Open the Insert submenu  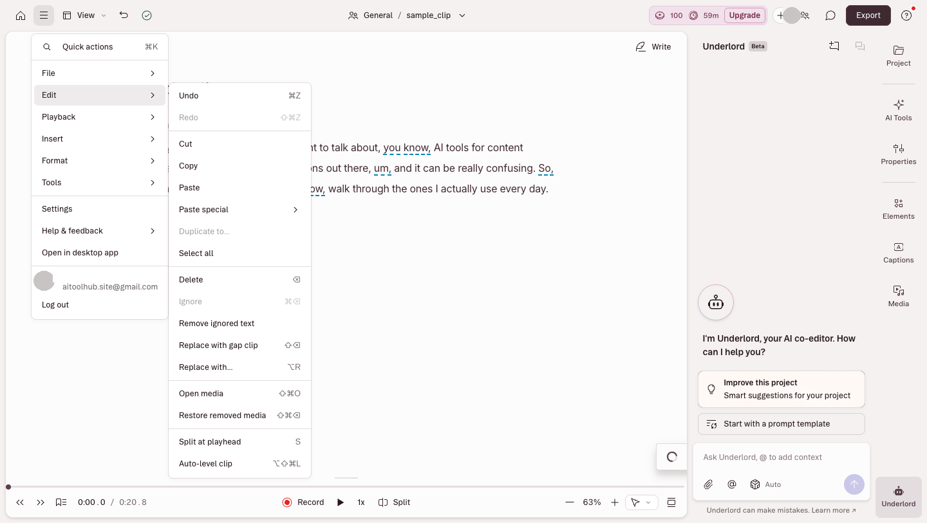click(100, 139)
